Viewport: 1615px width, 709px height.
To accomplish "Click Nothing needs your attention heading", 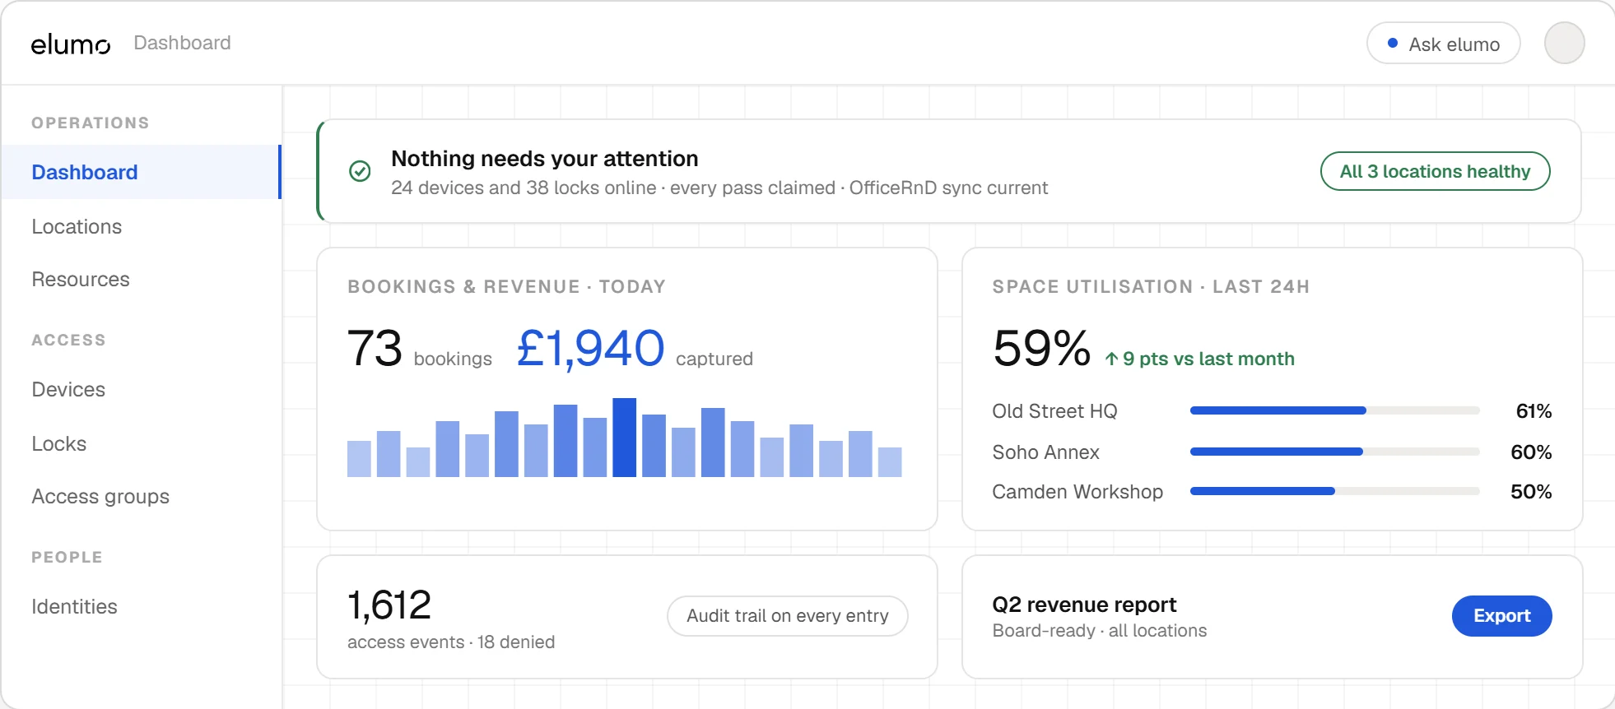I will click(x=545, y=159).
